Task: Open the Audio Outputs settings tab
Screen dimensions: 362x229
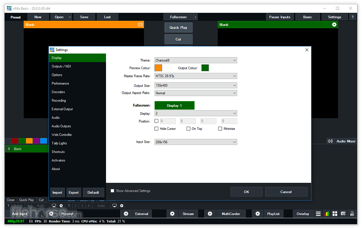Action: point(77,126)
